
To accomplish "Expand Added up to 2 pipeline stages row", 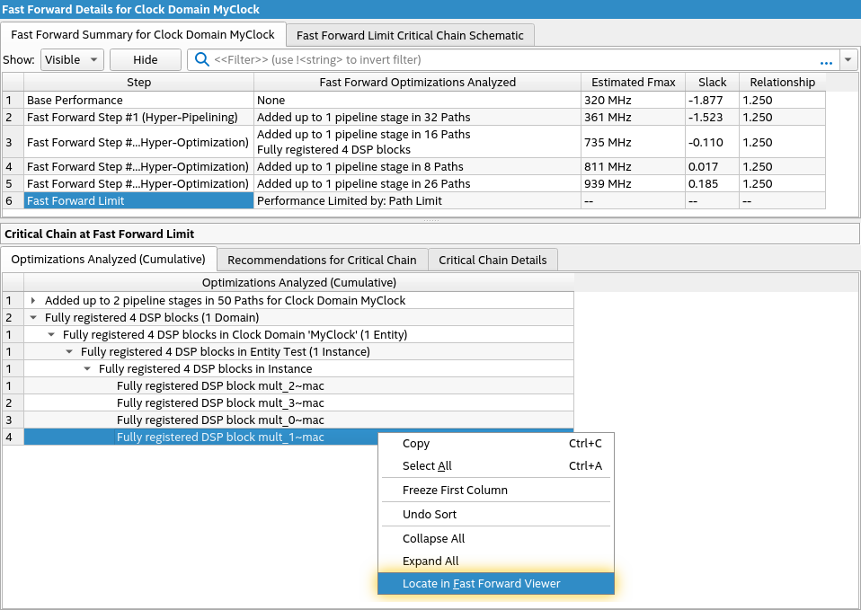I will pos(34,301).
